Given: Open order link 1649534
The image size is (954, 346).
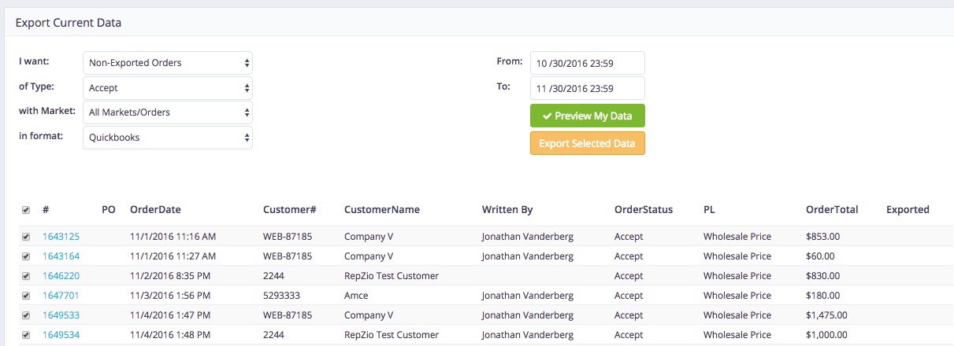Looking at the screenshot, I should (x=61, y=335).
